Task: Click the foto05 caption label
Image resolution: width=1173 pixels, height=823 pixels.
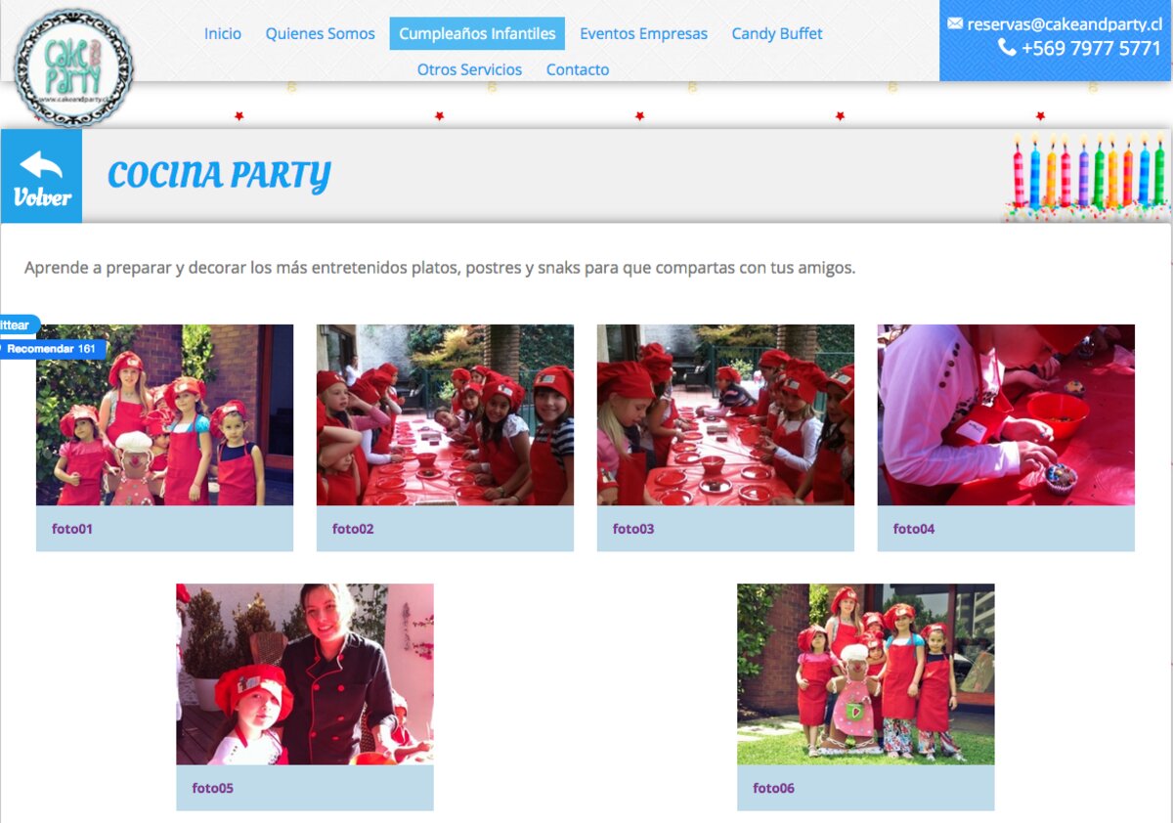Action: point(213,788)
